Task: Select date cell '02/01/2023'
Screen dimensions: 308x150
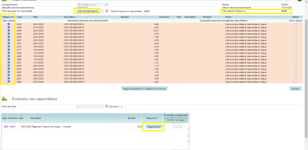Action: point(38,82)
